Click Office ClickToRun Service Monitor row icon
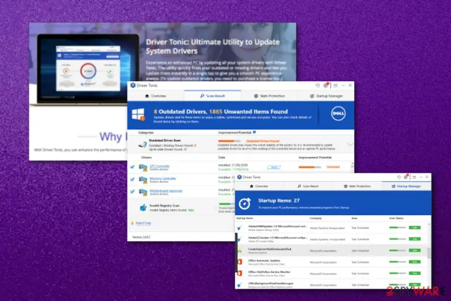This screenshot has width=451, height=301. [x=240, y=273]
